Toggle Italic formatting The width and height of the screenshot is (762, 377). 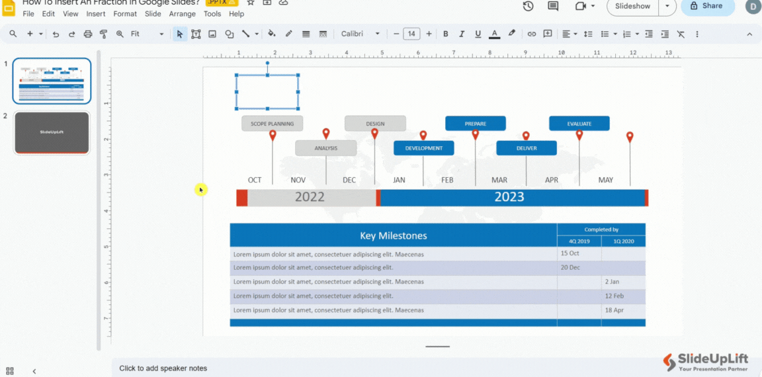pos(462,34)
